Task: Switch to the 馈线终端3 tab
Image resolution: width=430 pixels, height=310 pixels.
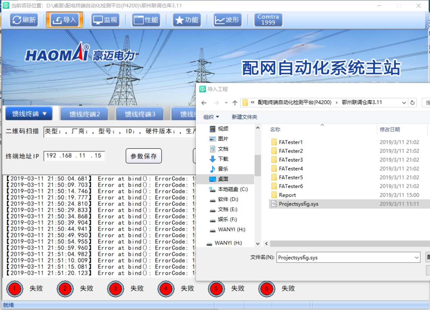Action: [140, 114]
